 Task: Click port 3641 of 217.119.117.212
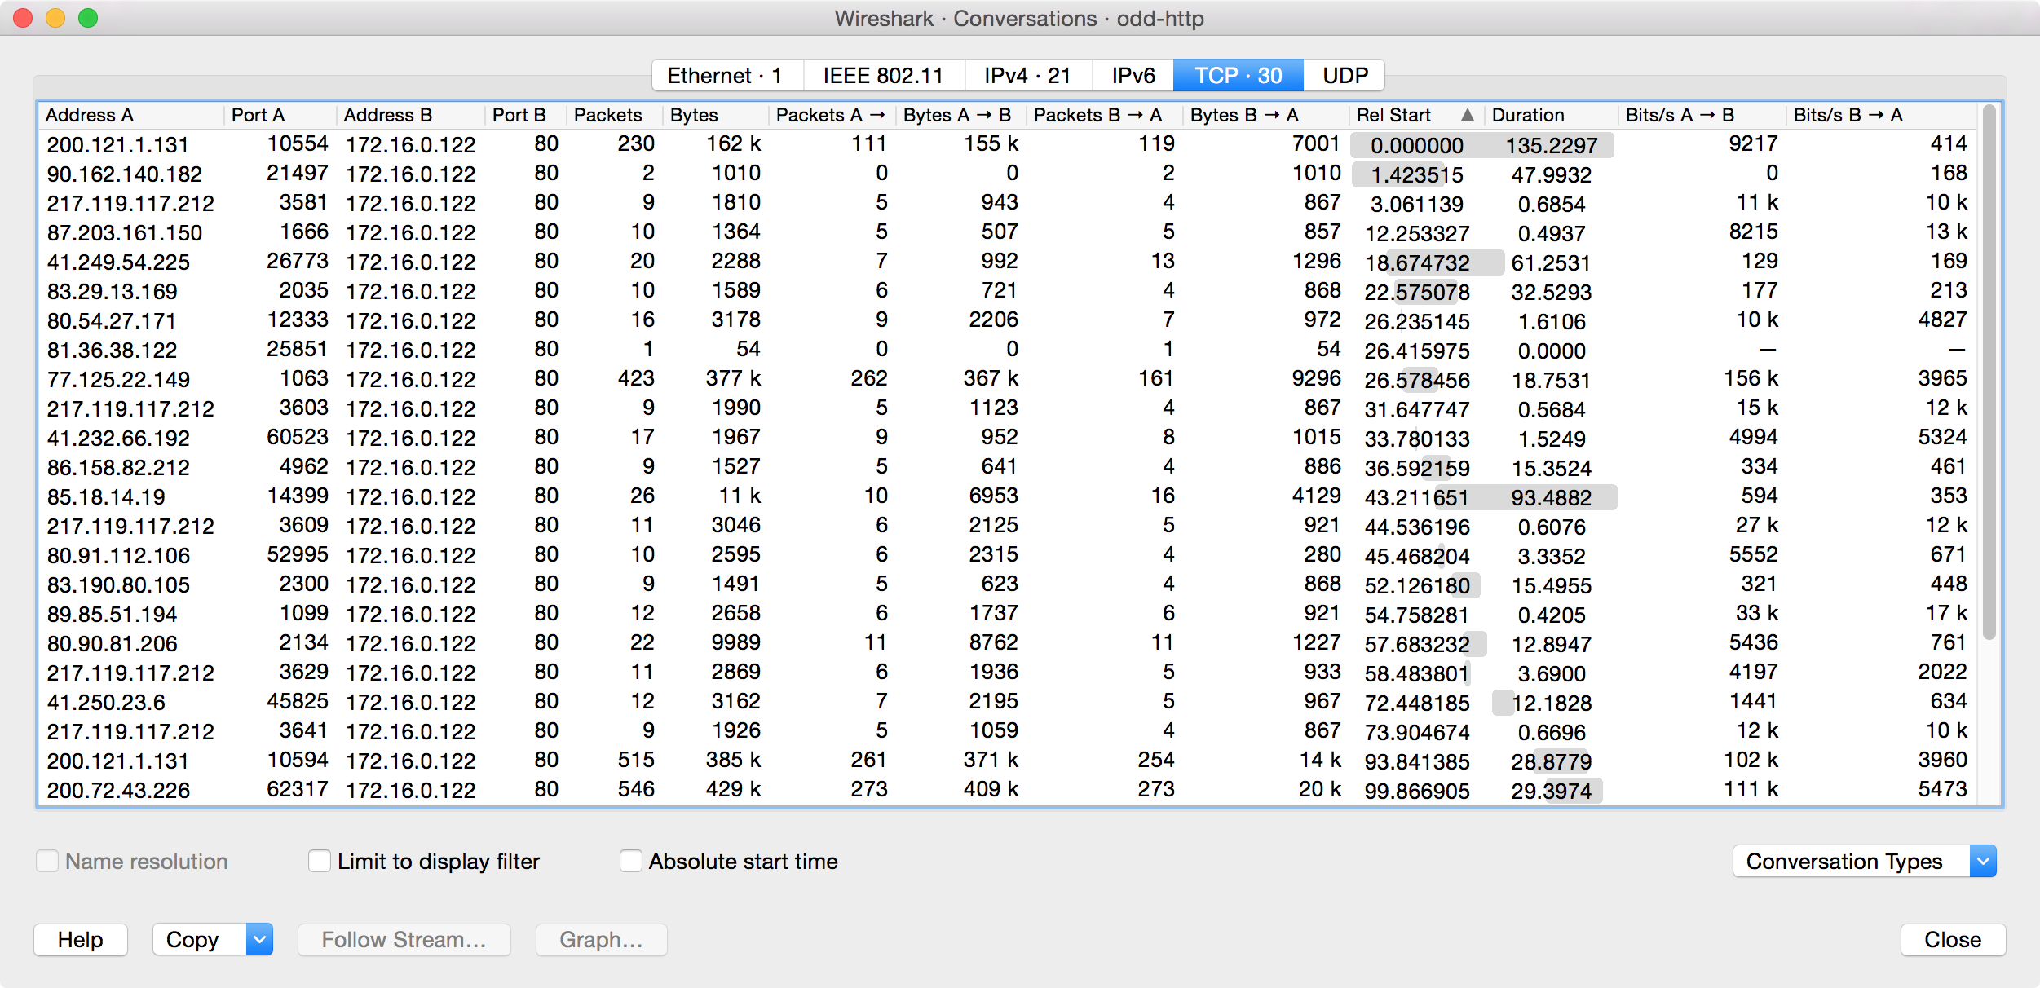(303, 730)
